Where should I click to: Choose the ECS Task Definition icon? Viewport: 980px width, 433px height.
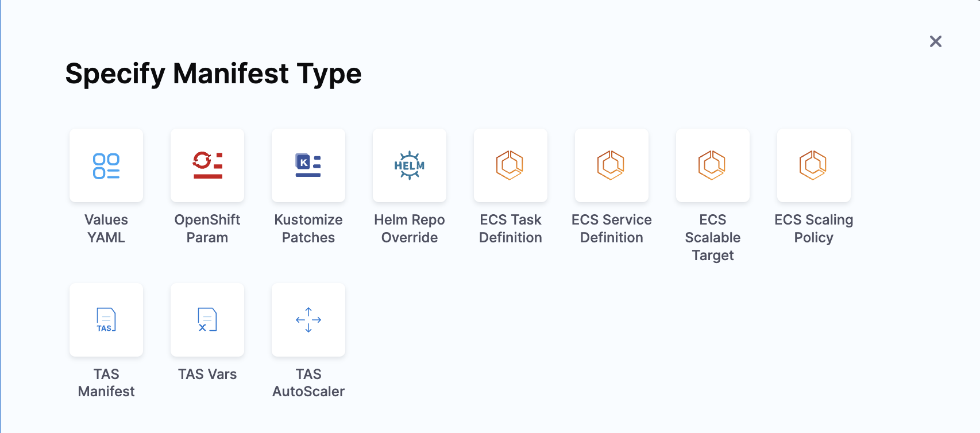(x=511, y=165)
